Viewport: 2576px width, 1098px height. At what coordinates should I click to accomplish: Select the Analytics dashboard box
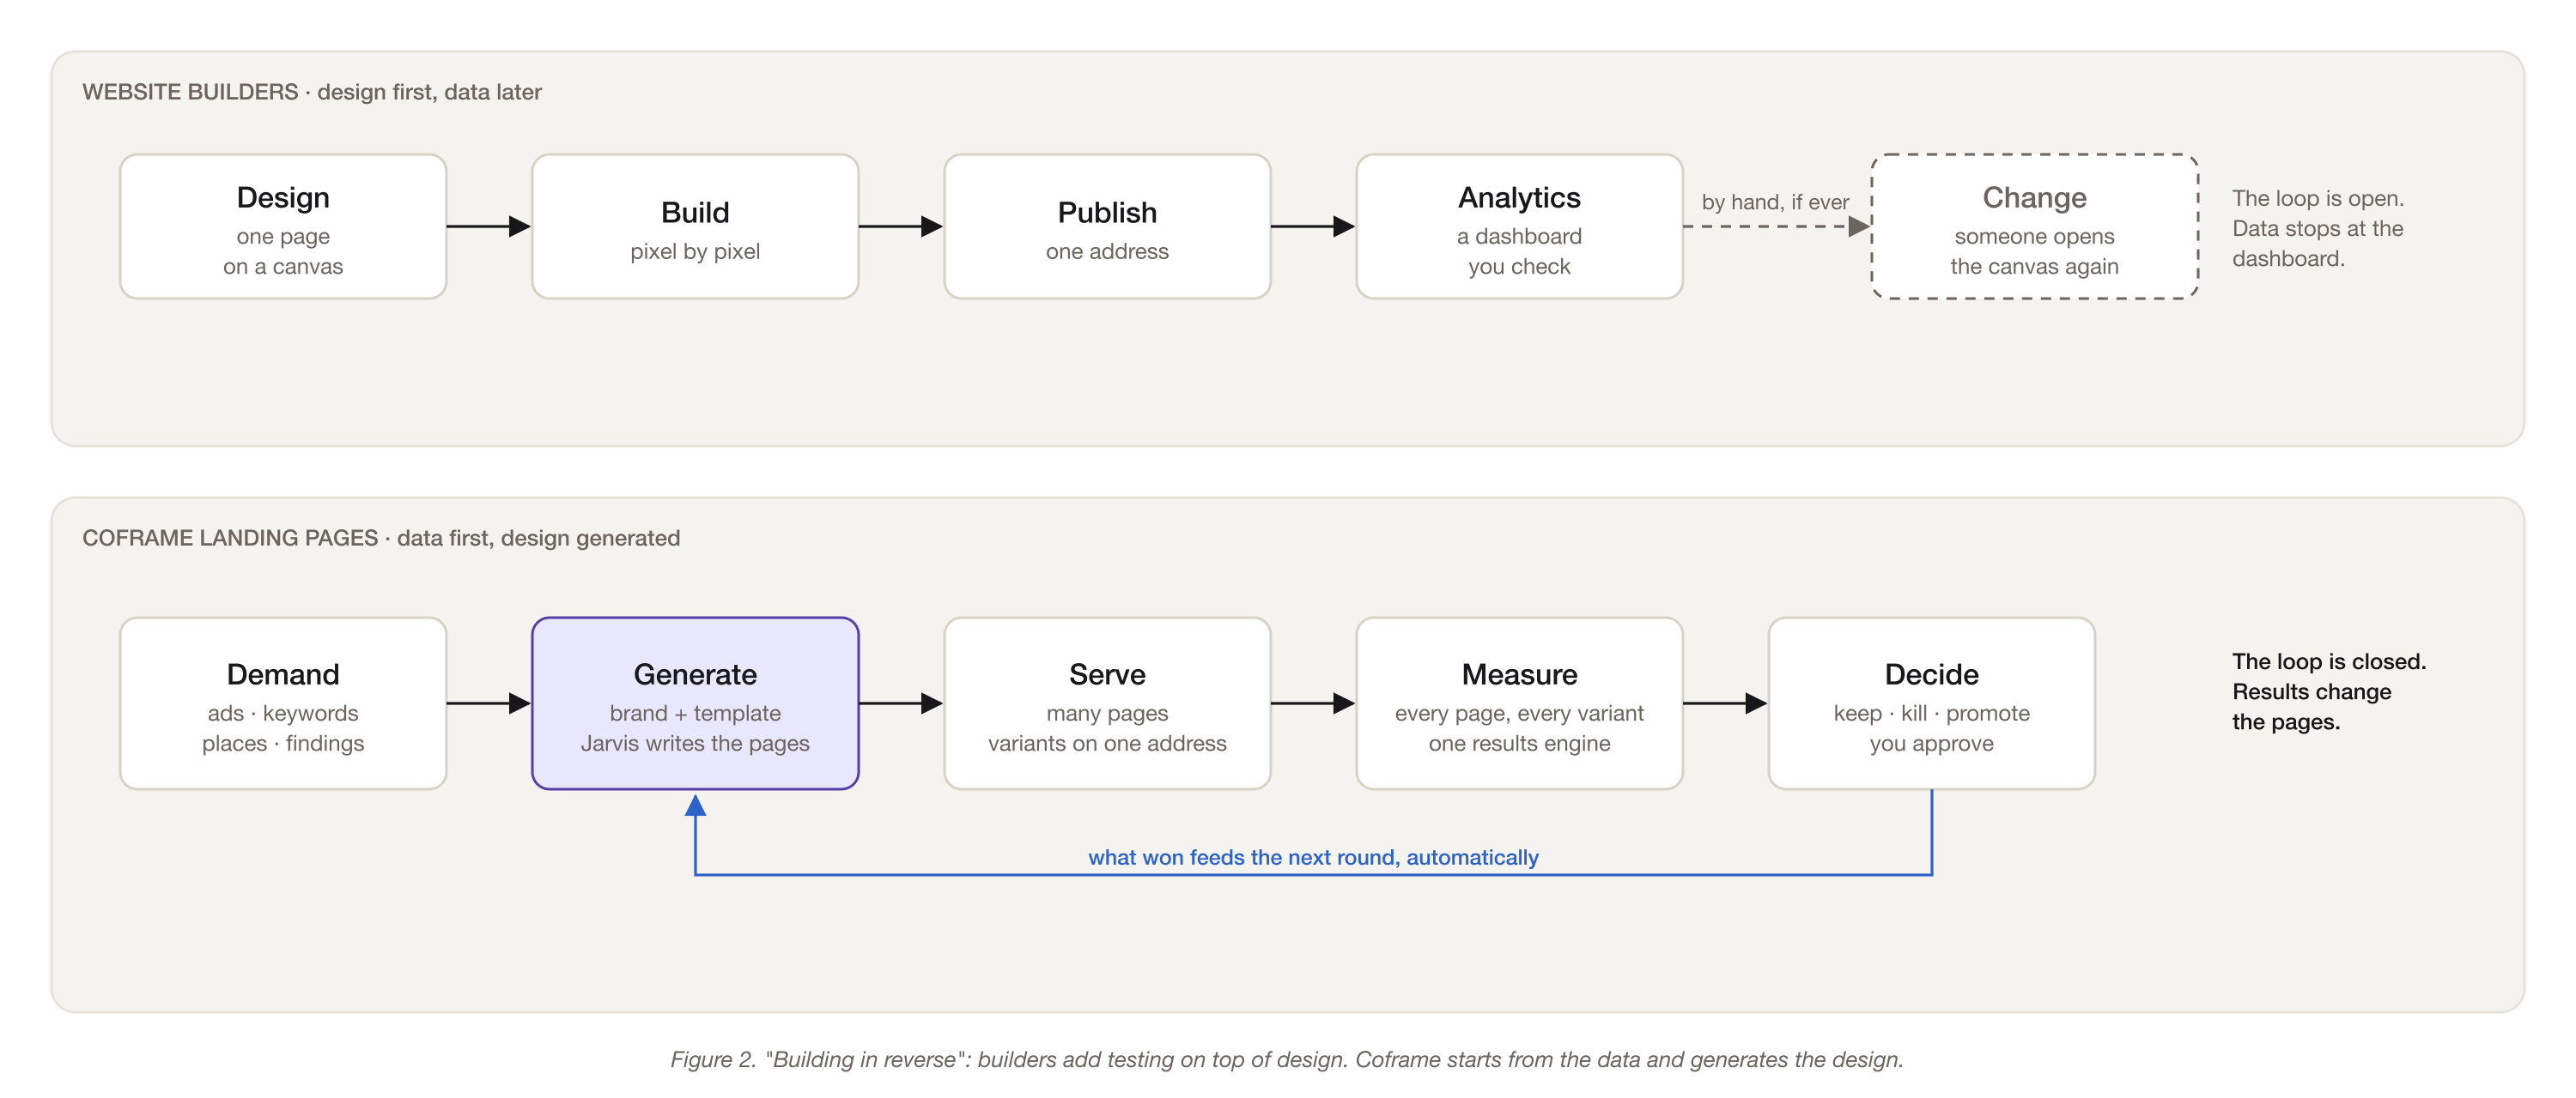[1519, 226]
